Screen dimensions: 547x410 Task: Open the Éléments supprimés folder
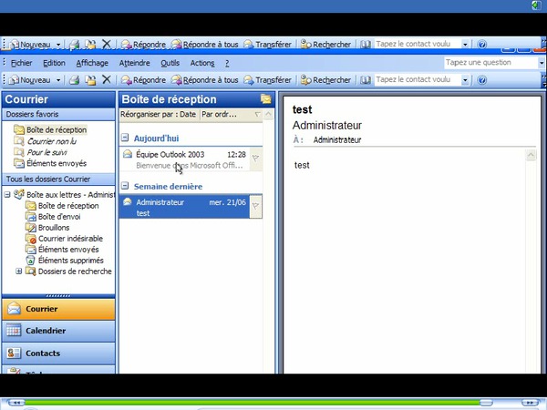pos(65,260)
